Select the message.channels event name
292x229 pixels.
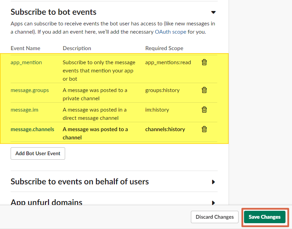click(x=32, y=129)
